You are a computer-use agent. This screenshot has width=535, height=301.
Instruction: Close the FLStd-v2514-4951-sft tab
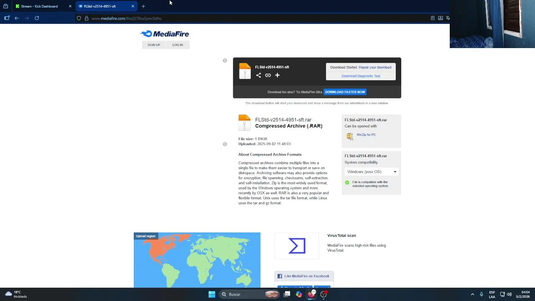tap(133, 6)
